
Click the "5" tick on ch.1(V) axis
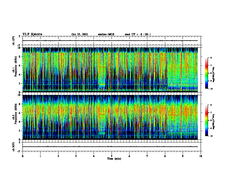(x=19, y=36)
